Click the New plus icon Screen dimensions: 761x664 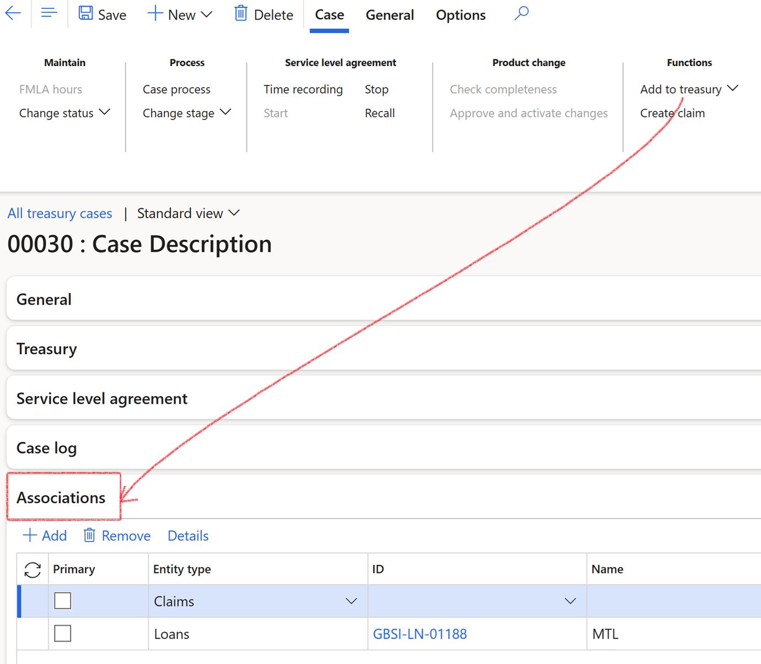coord(155,13)
